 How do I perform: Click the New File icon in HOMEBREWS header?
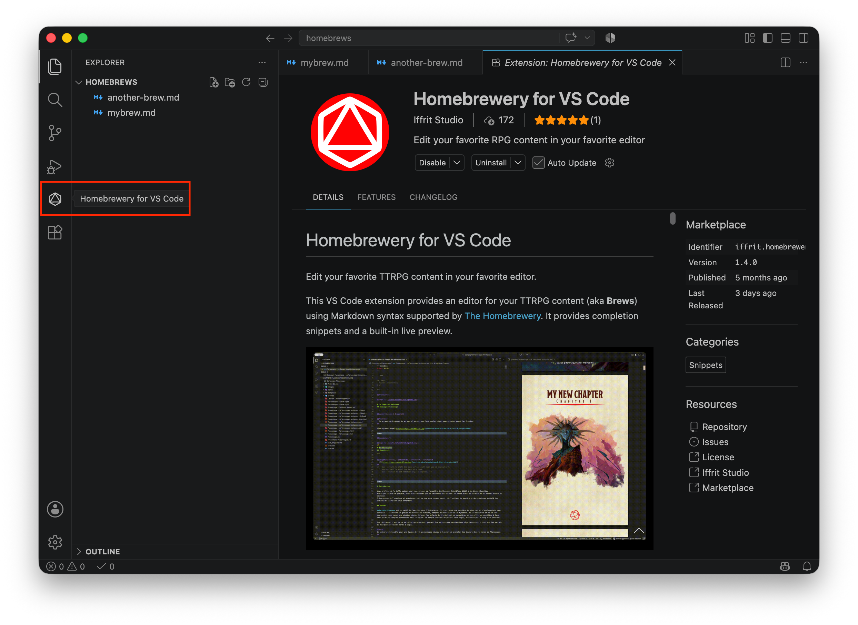click(214, 82)
